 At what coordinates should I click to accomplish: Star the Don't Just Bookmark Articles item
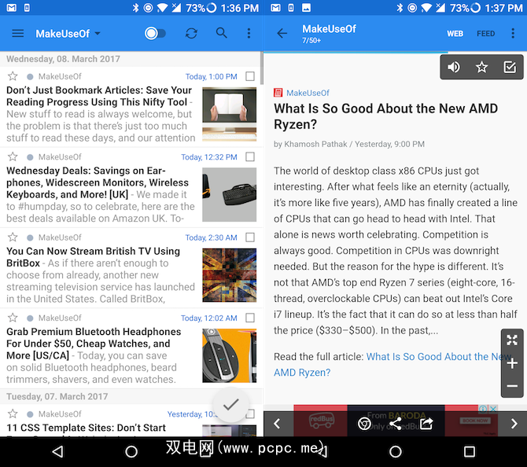point(13,76)
